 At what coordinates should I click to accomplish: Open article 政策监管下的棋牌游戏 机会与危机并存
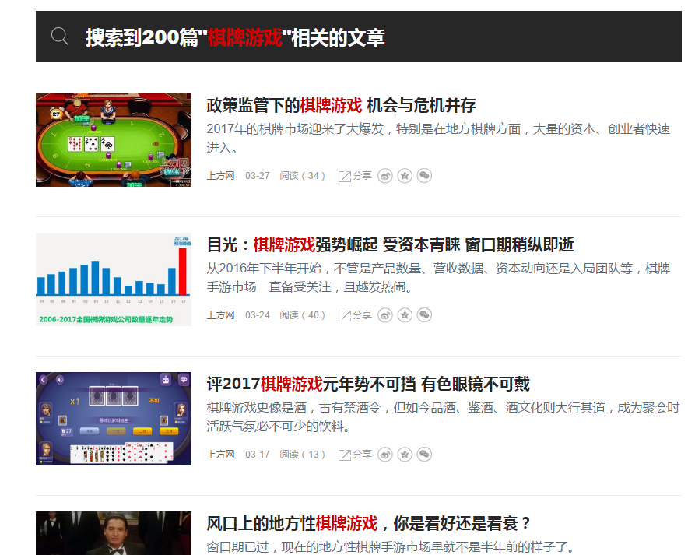point(341,106)
